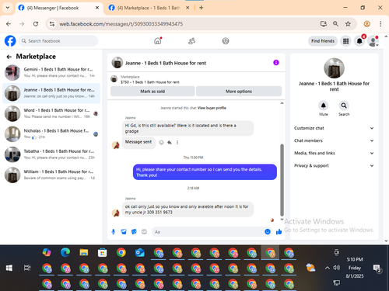This screenshot has width=389, height=291.
Task: Close the Marketplace browser tab
Action: (187, 8)
